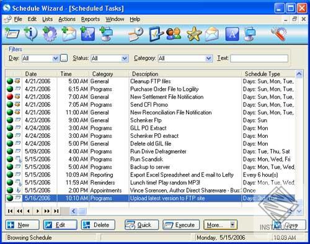The height and width of the screenshot is (244, 310).
Task: Click the Quick button
Action: click(x=141, y=225)
